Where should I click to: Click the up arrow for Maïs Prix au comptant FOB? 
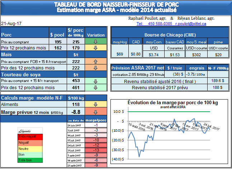96,62
